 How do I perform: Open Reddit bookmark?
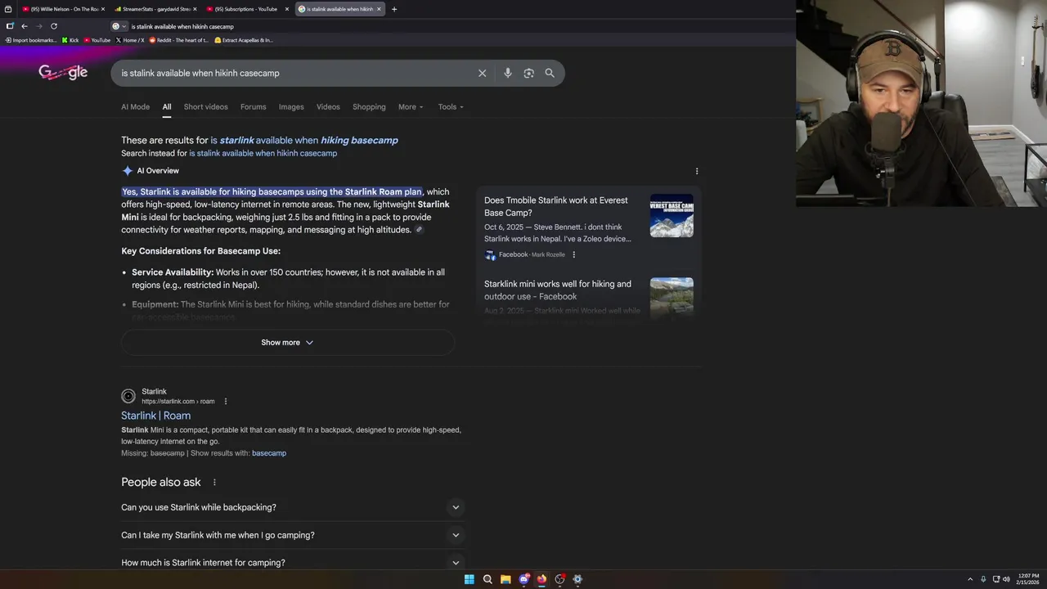[178, 40]
